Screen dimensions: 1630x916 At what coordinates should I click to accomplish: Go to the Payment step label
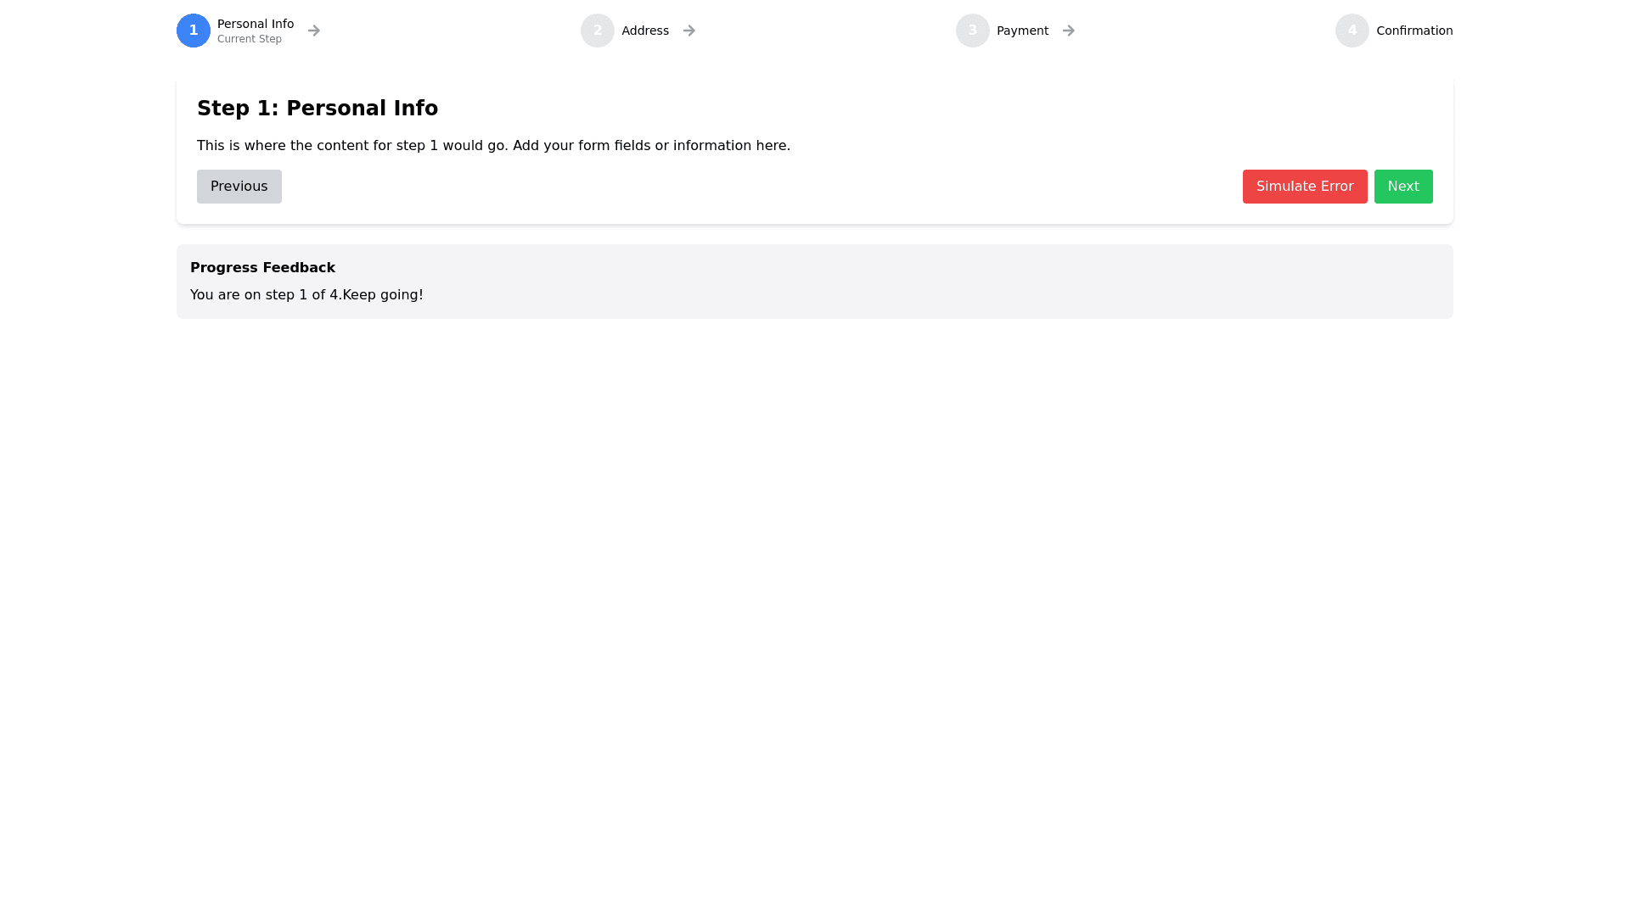point(1022,31)
